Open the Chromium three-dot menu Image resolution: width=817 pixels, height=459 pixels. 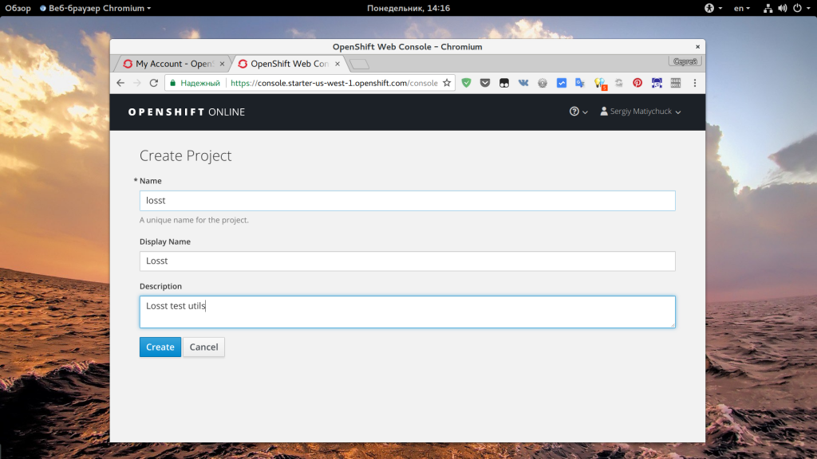(x=695, y=83)
